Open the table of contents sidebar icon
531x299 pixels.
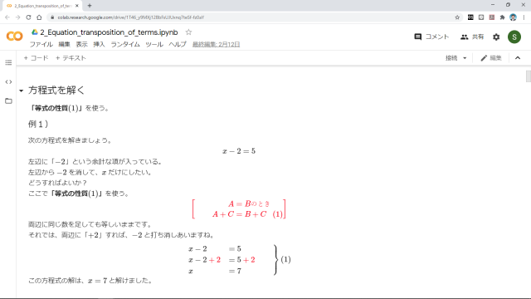pyautogui.click(x=8, y=62)
